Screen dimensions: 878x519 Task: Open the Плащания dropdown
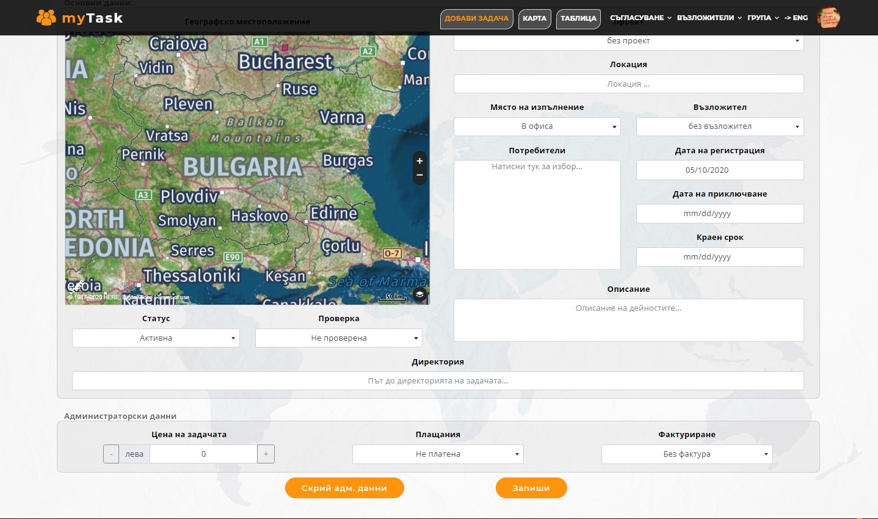438,454
